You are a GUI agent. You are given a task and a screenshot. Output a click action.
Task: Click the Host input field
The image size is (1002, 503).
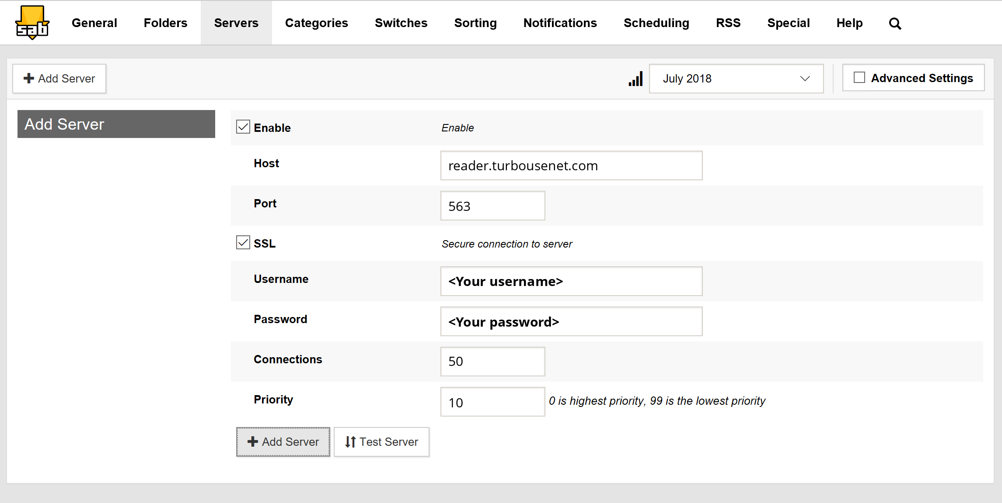point(571,165)
